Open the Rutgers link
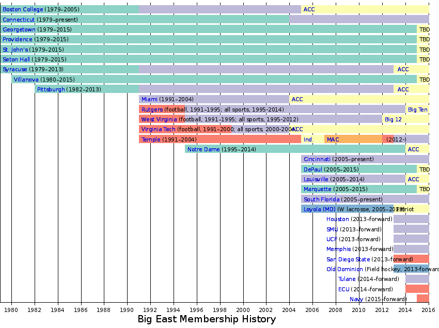439x328 pixels. click(152, 110)
